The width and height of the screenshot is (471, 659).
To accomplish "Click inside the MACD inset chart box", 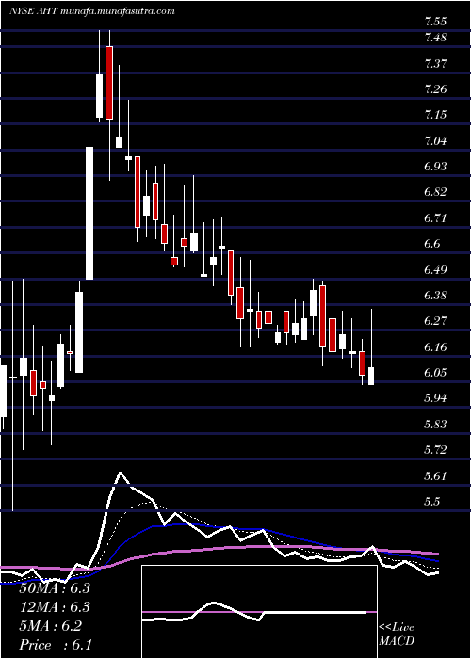I will click(259, 612).
